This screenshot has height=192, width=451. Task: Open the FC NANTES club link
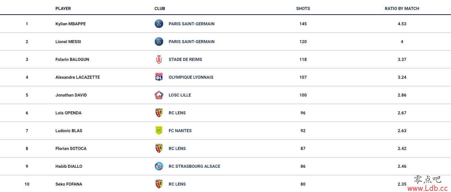[180, 131]
